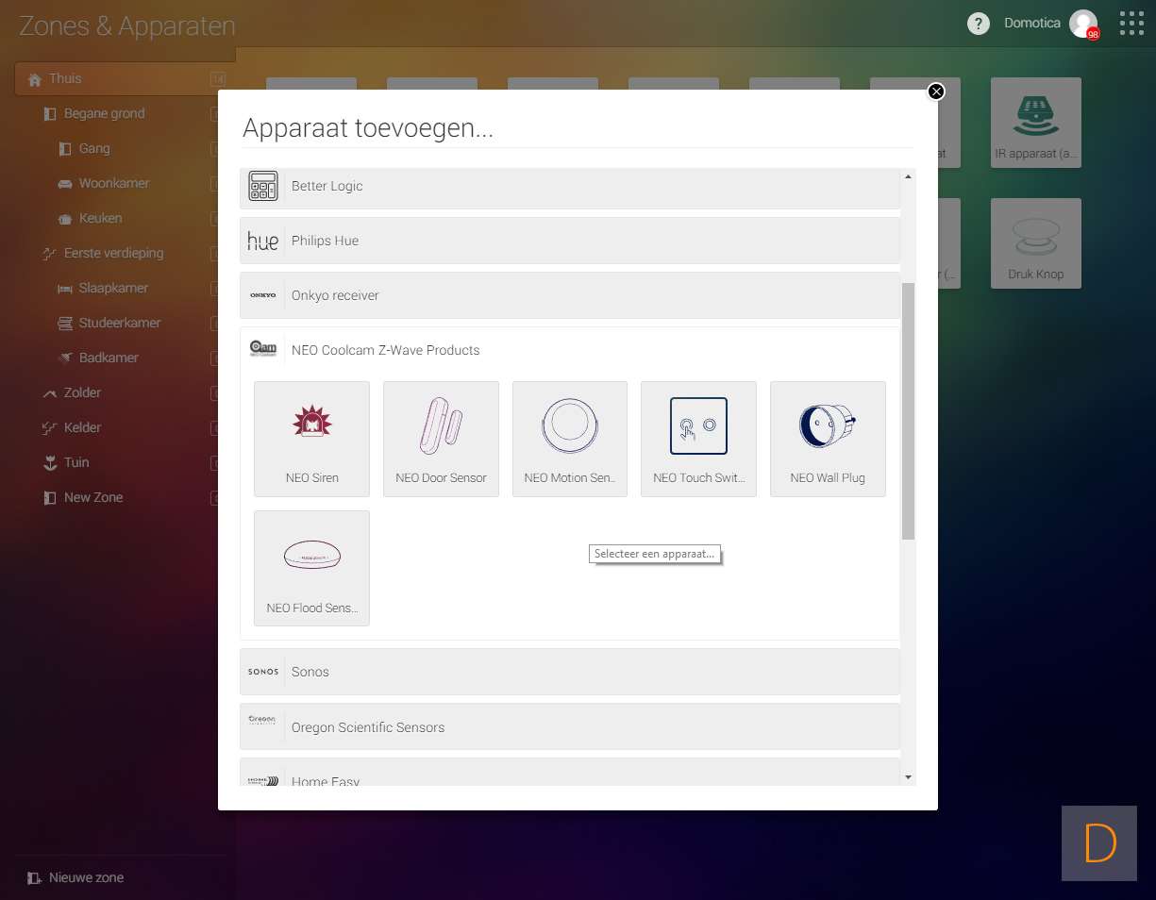Image resolution: width=1156 pixels, height=900 pixels.
Task: Expand the Philips Hue category
Action: pyautogui.click(x=570, y=241)
